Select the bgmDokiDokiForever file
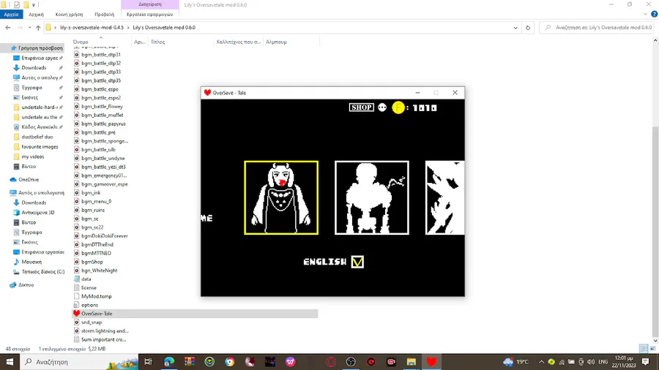 click(x=104, y=235)
